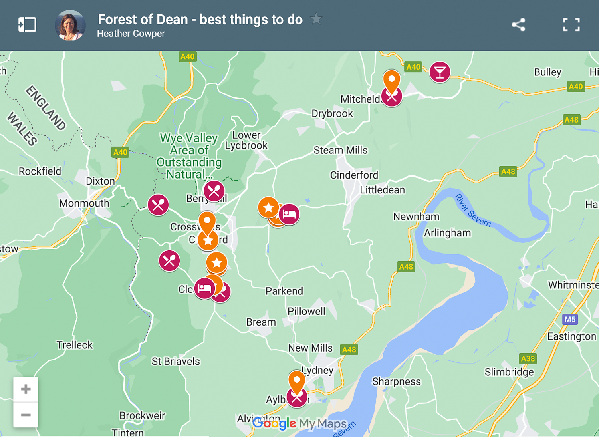Click the hotel marker east of Coleford
Image resolution: width=599 pixels, height=437 pixels.
tap(289, 214)
